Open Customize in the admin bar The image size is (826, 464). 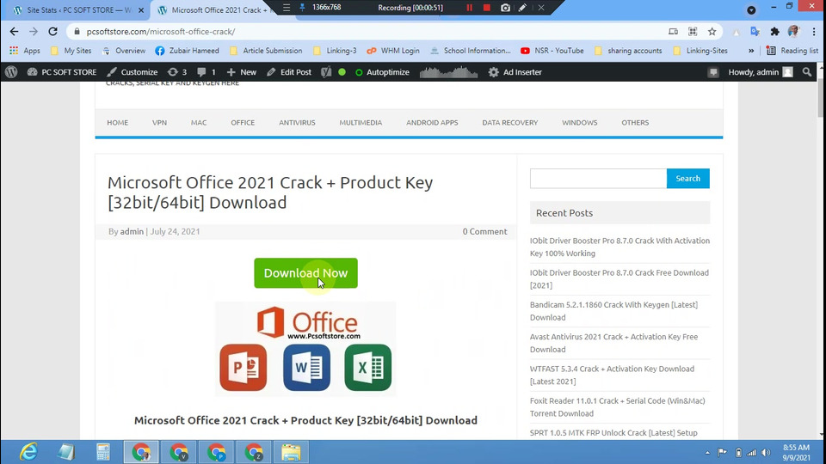[133, 72]
